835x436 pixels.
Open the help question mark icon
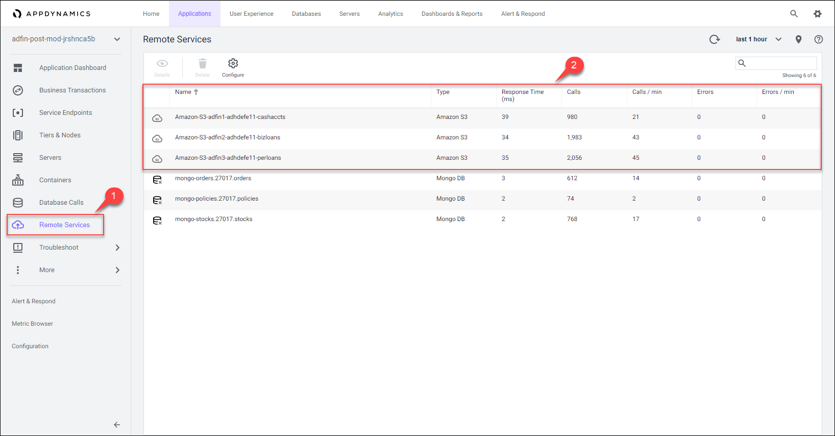(818, 39)
